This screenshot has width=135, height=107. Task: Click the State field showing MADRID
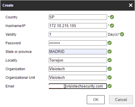click(x=78, y=52)
